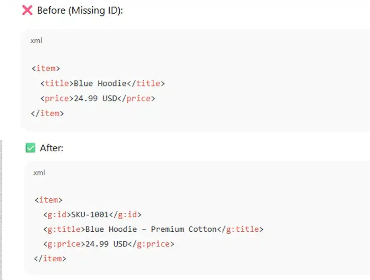Click the 'SKU-1001' value
The width and height of the screenshot is (370, 280).
90,214
